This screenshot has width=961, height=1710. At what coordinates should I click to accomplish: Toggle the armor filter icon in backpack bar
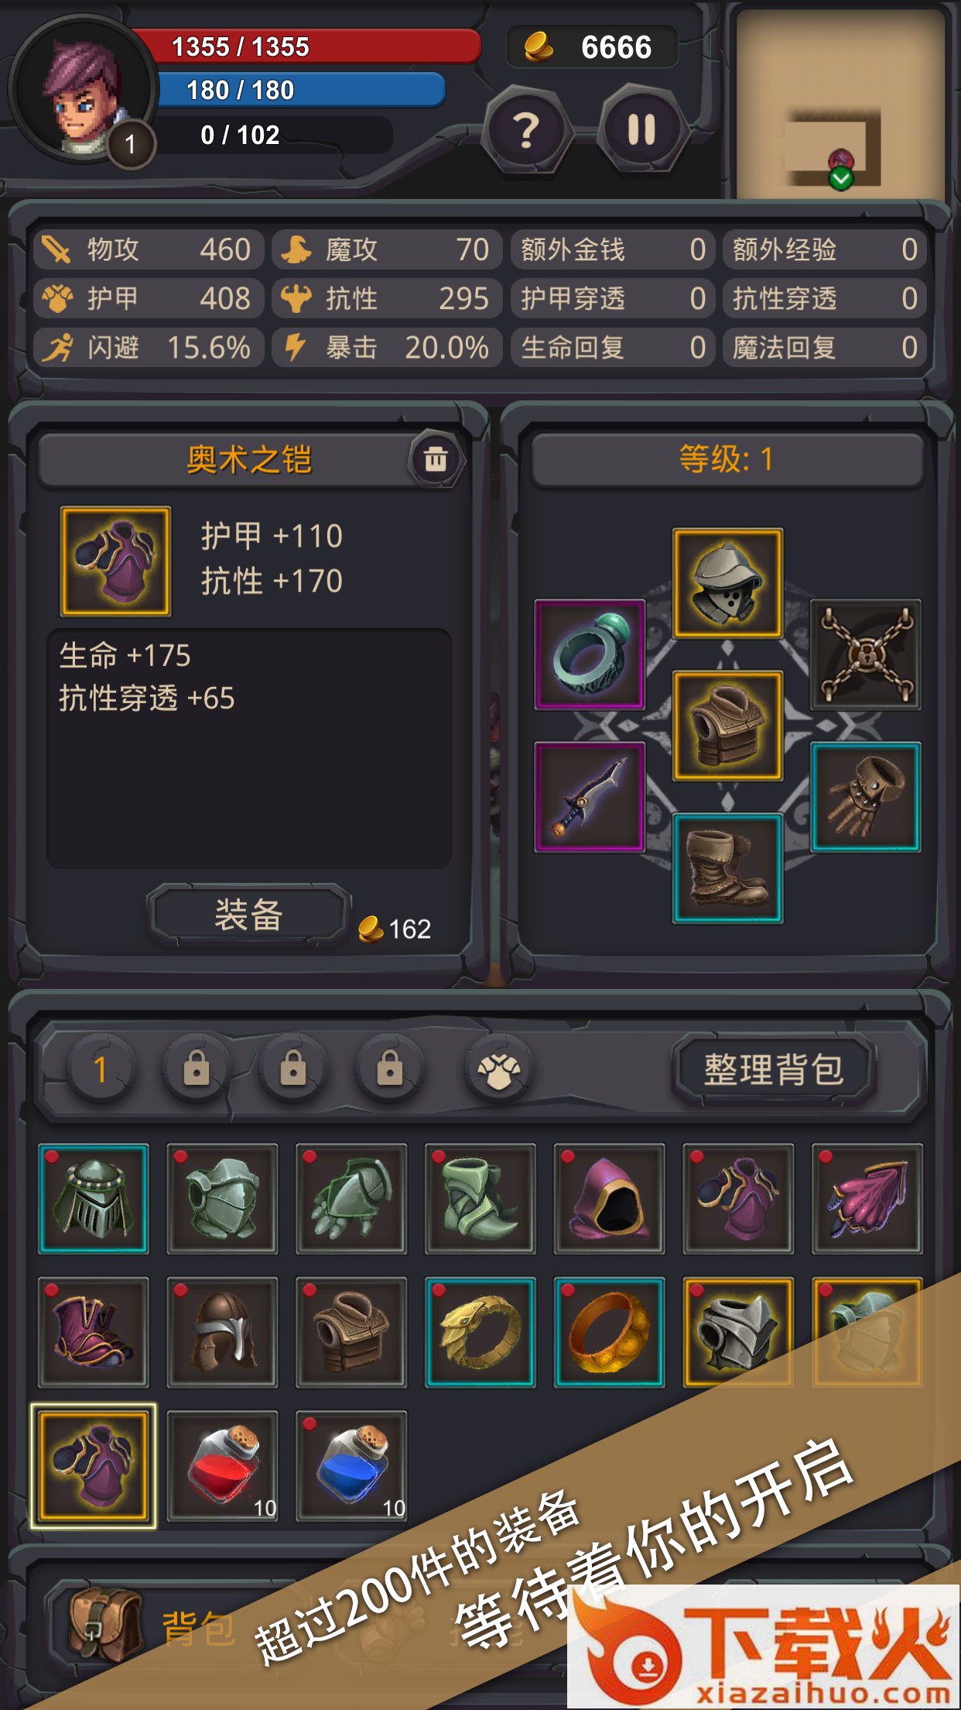pyautogui.click(x=499, y=1070)
